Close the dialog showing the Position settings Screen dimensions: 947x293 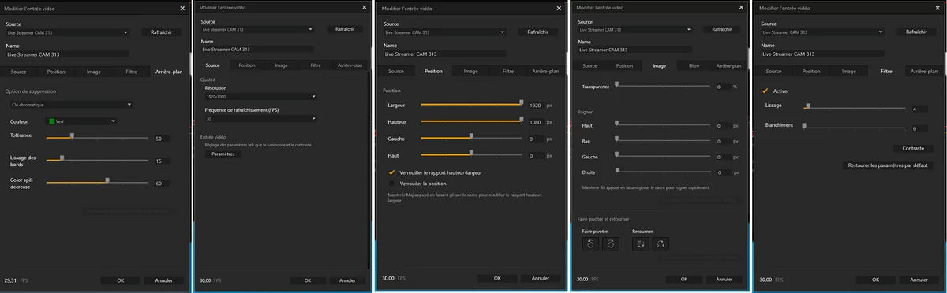pos(560,8)
